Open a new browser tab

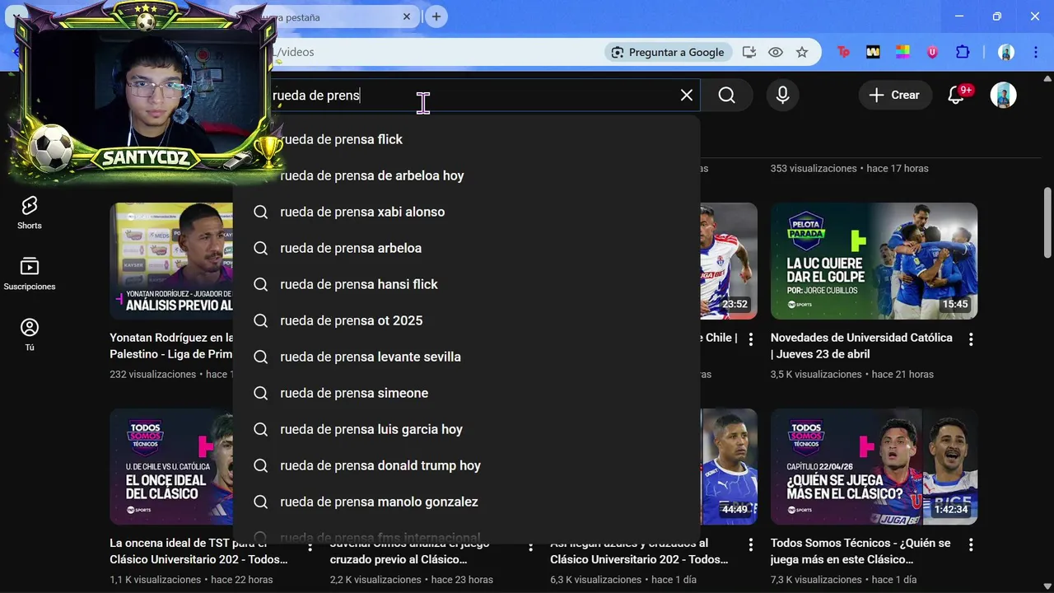pos(436,16)
